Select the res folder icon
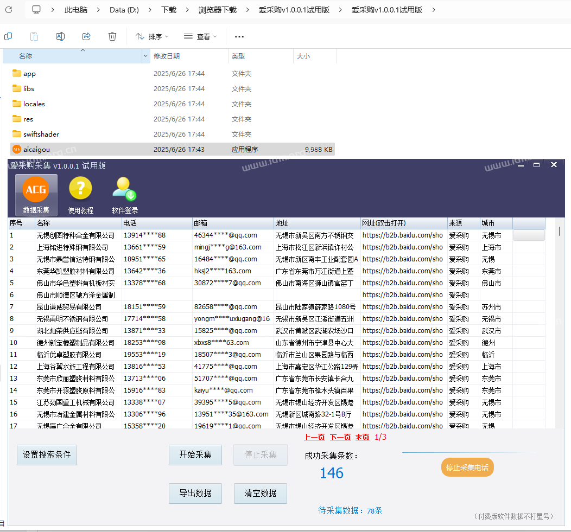 point(17,119)
